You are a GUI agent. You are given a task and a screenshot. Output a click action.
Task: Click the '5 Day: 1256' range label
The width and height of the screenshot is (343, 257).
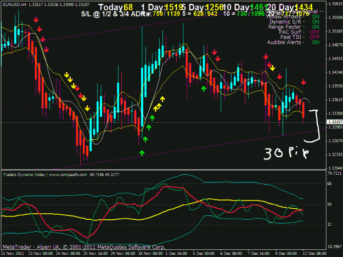pyautogui.click(x=203, y=8)
